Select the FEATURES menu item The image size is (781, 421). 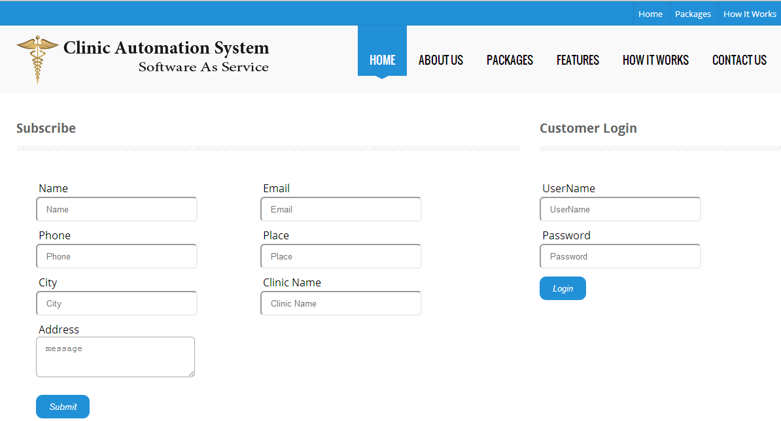[x=578, y=60]
